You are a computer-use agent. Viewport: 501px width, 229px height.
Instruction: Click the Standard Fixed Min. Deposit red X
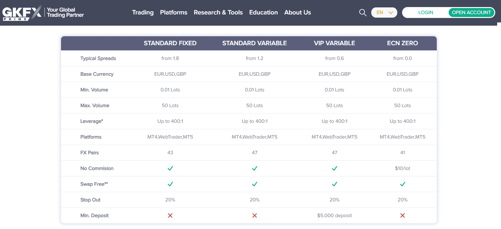[x=170, y=215]
